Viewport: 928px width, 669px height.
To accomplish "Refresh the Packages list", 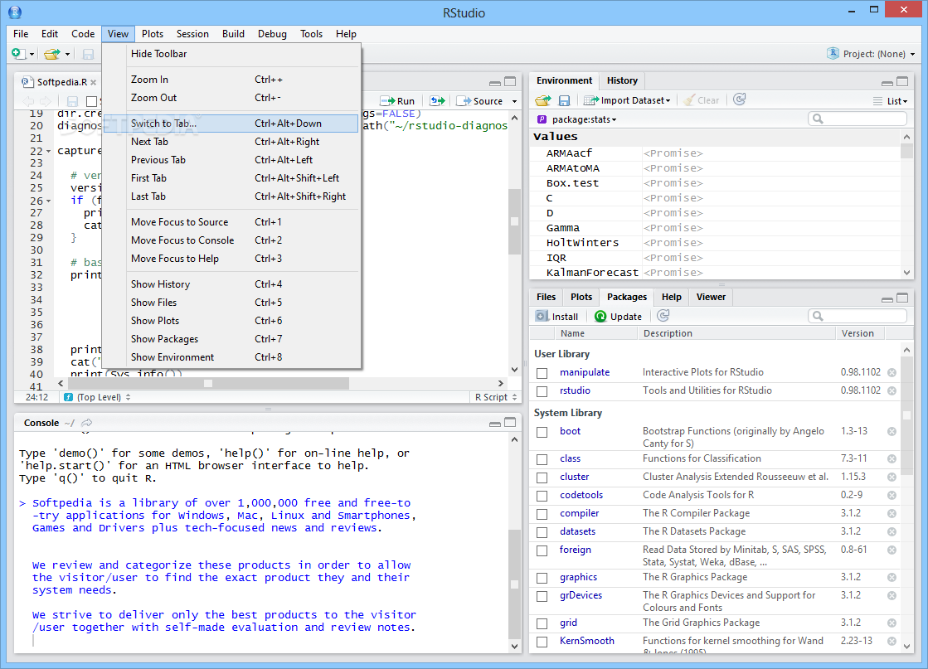I will click(x=663, y=315).
